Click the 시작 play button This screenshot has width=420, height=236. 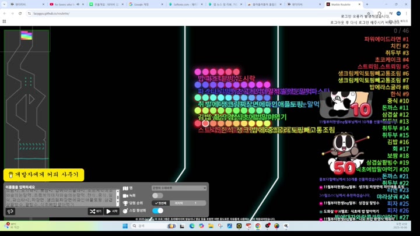click(112, 212)
